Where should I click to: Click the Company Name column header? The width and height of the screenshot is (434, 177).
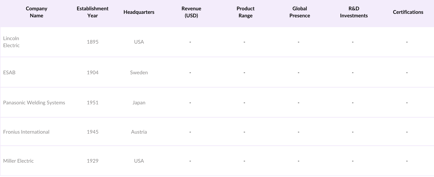click(x=36, y=12)
